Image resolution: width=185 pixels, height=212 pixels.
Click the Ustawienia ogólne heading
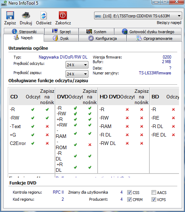click(28, 48)
